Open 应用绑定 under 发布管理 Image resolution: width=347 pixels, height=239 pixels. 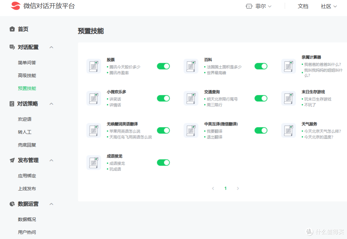(27, 176)
